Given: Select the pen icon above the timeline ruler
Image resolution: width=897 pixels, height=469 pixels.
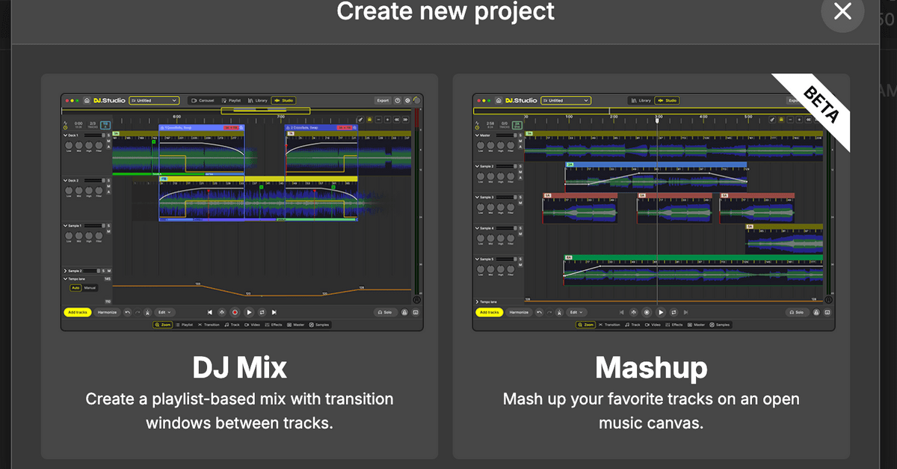Looking at the screenshot, I should point(360,120).
